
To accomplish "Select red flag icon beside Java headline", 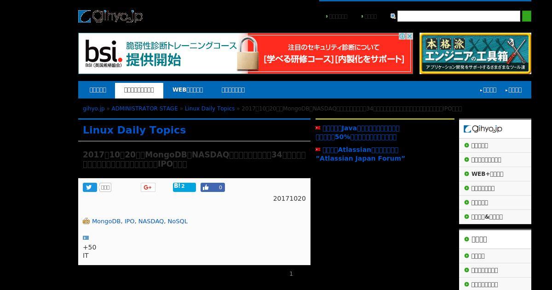I will [x=318, y=128].
